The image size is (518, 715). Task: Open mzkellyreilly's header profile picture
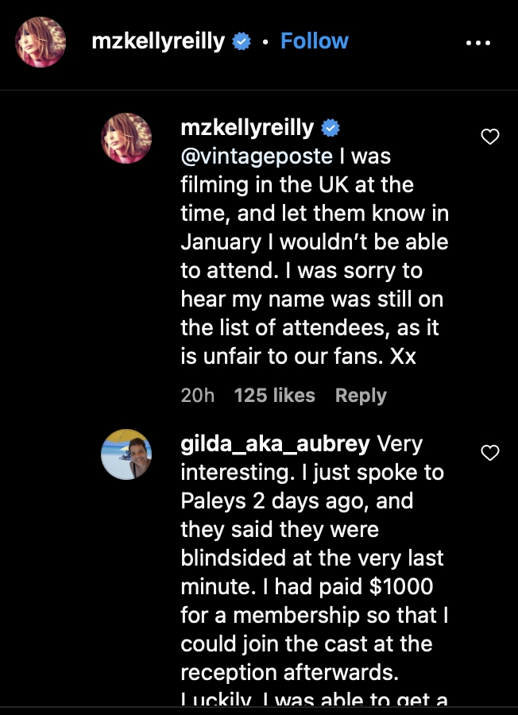pyautogui.click(x=41, y=41)
